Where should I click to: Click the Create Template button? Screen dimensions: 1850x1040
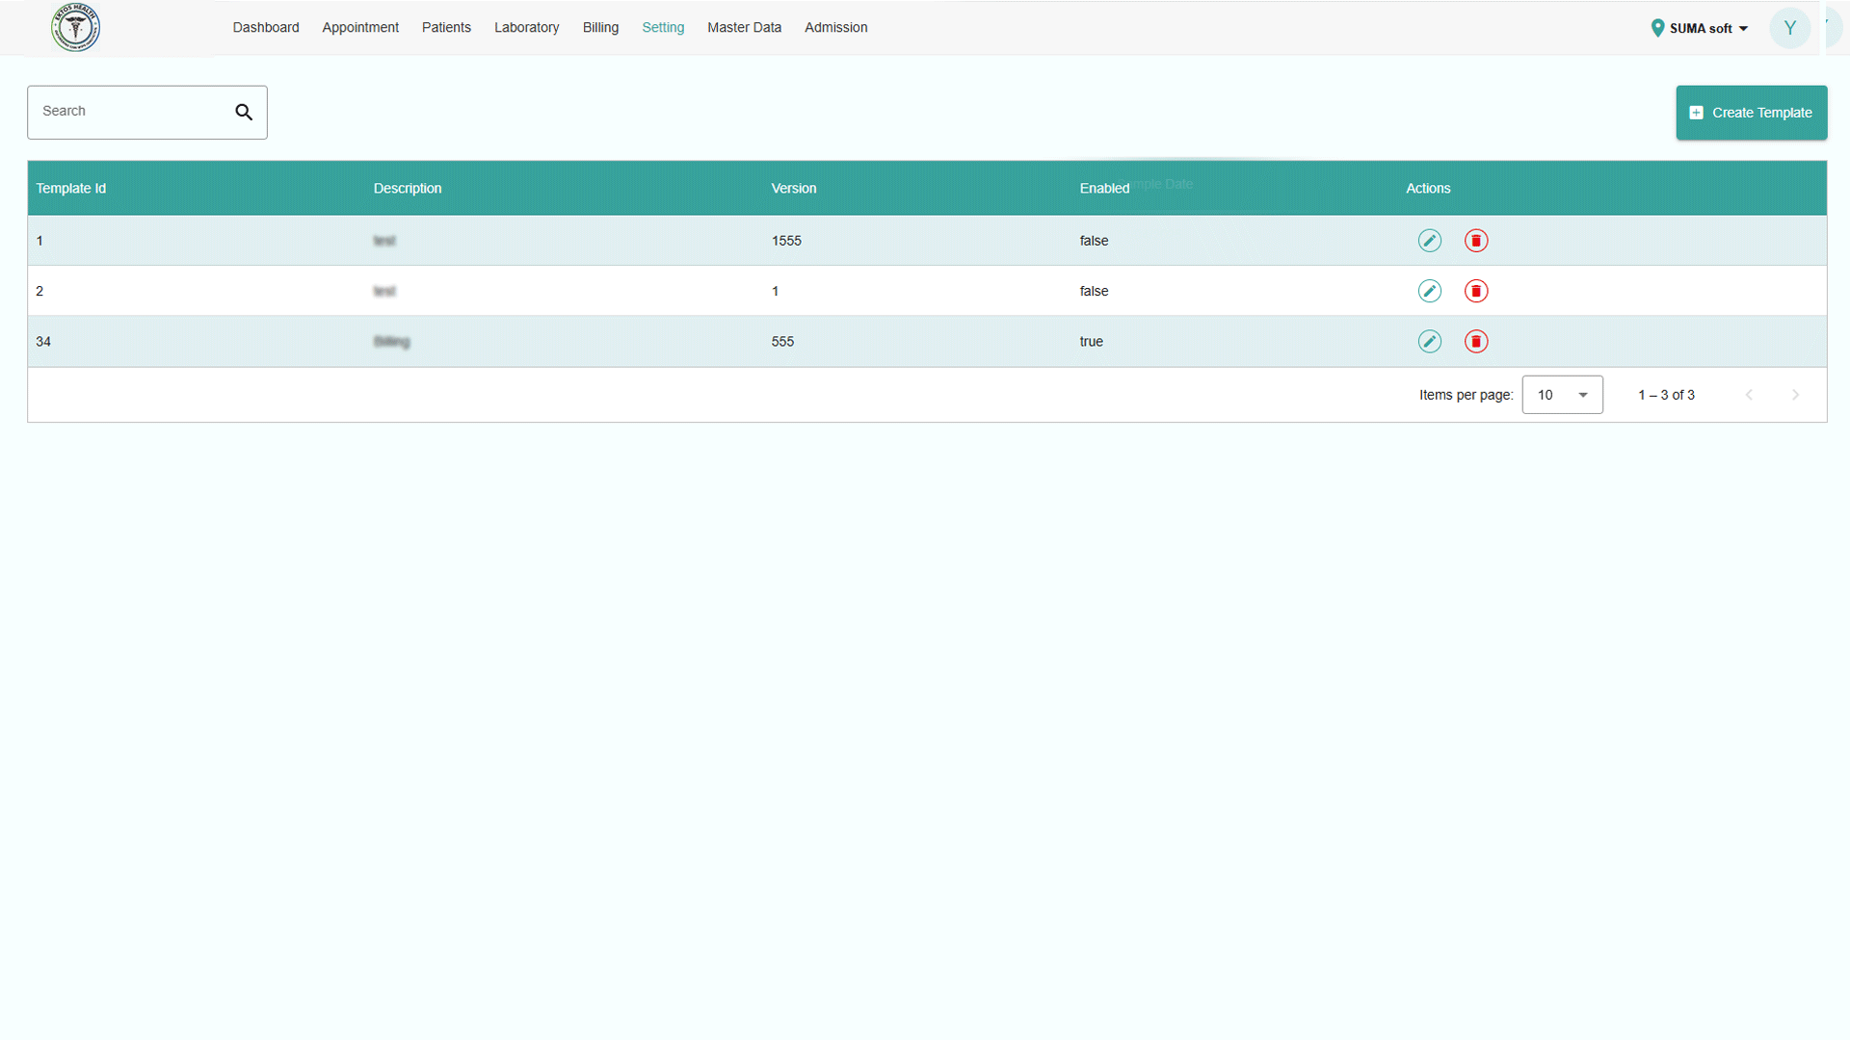[x=1751, y=113]
